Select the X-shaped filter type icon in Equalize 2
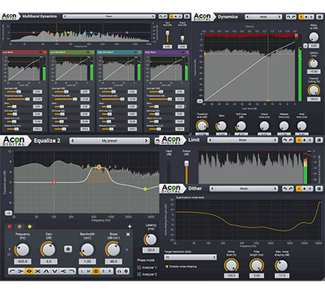 click(37, 271)
